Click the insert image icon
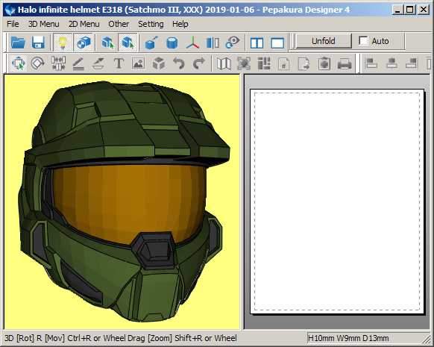 click(139, 63)
